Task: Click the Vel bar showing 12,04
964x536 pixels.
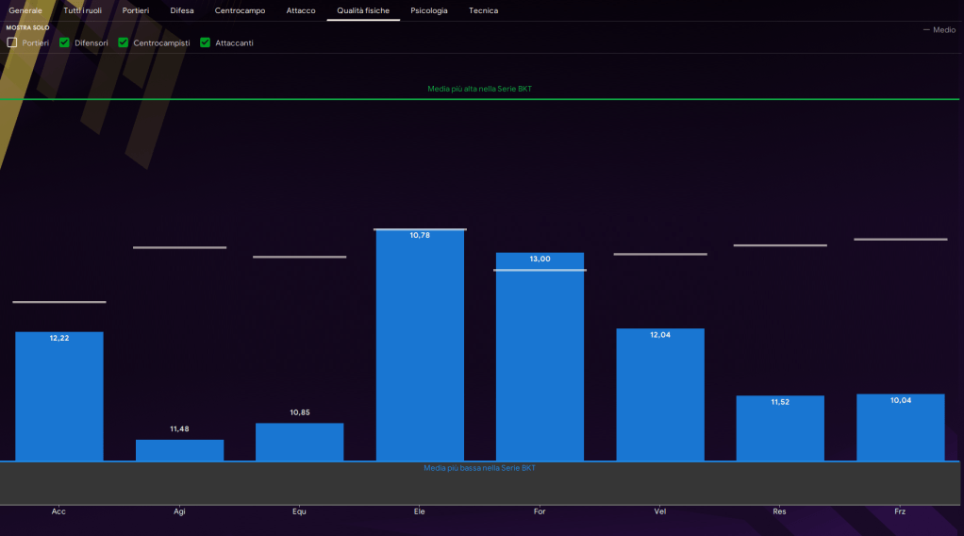Action: pos(660,394)
